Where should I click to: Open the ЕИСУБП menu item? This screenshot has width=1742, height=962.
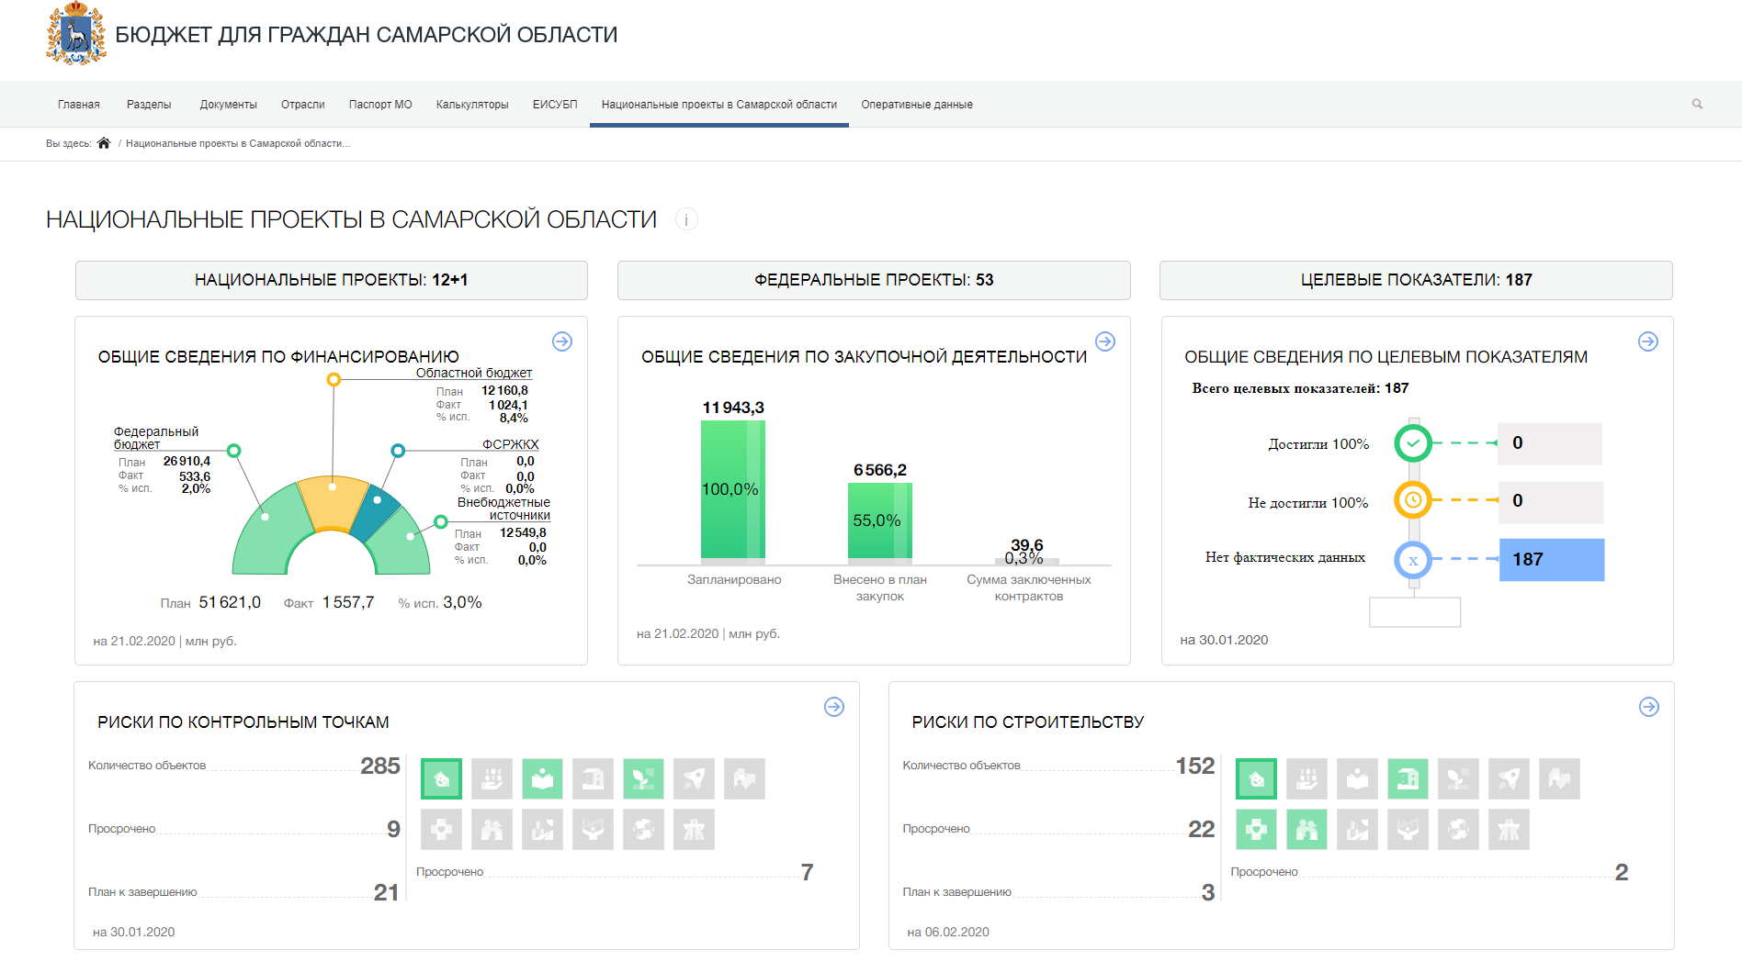click(x=555, y=105)
